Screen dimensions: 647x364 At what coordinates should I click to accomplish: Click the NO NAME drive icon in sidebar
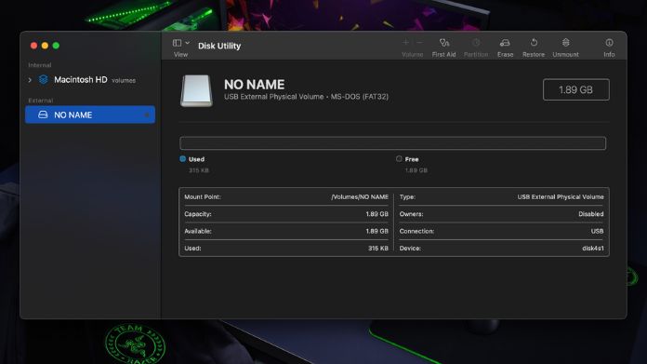click(43, 115)
